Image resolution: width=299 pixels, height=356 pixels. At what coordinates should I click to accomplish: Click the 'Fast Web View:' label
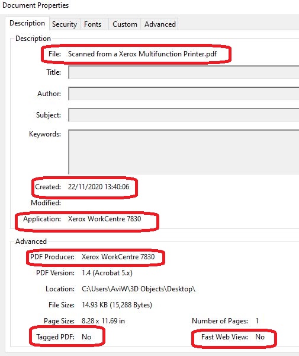point(224,337)
